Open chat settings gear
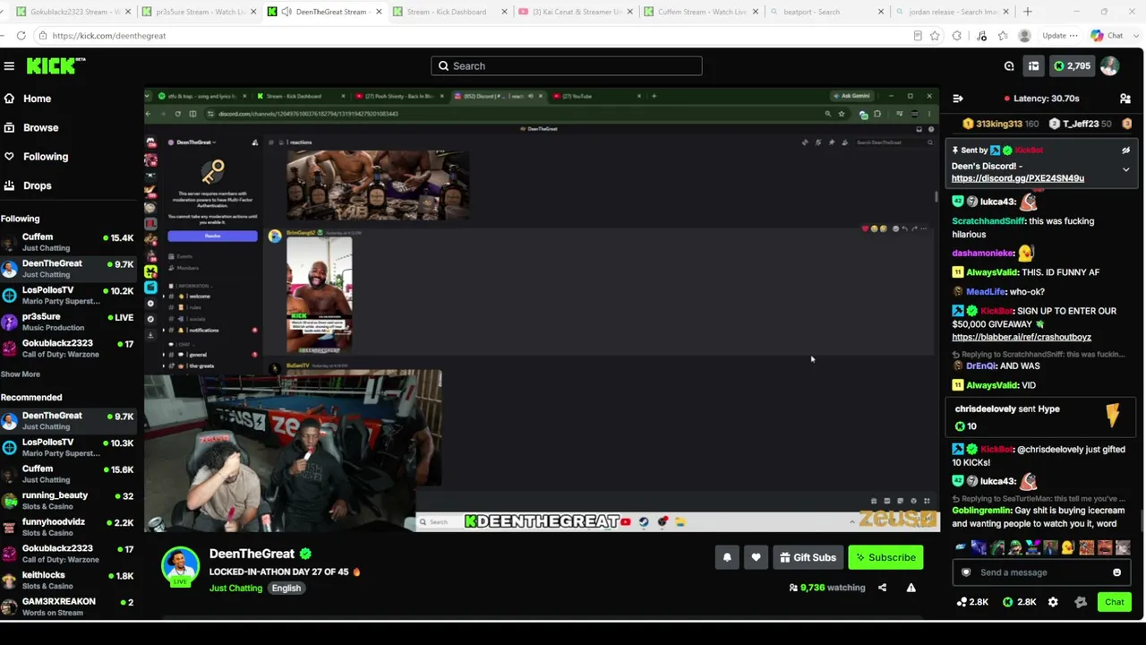The height and width of the screenshot is (645, 1146). (1053, 602)
